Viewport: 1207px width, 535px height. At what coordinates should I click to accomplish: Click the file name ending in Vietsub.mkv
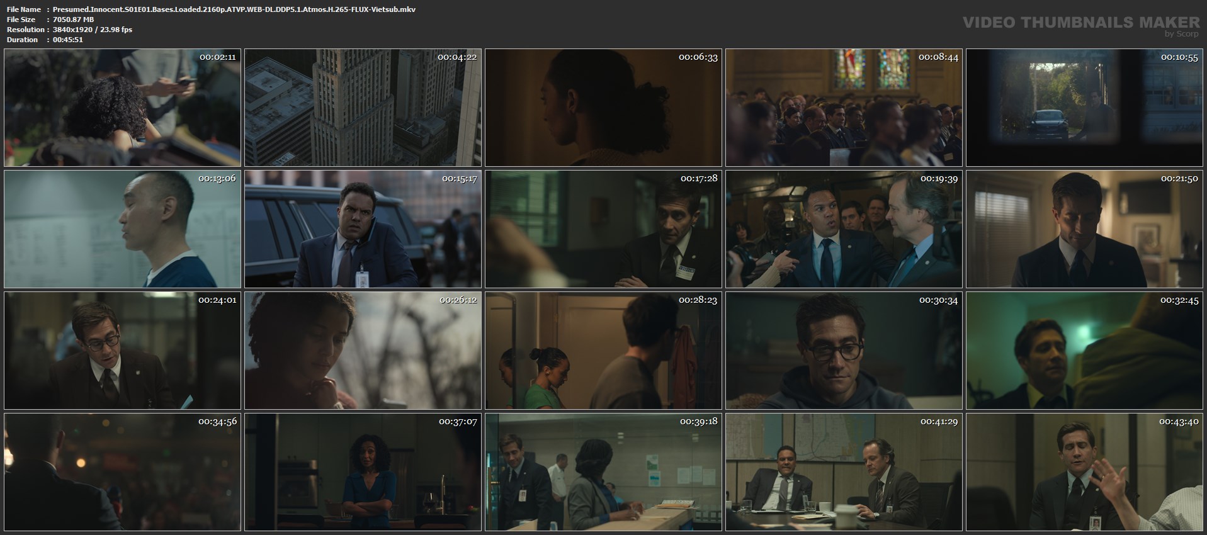(234, 9)
